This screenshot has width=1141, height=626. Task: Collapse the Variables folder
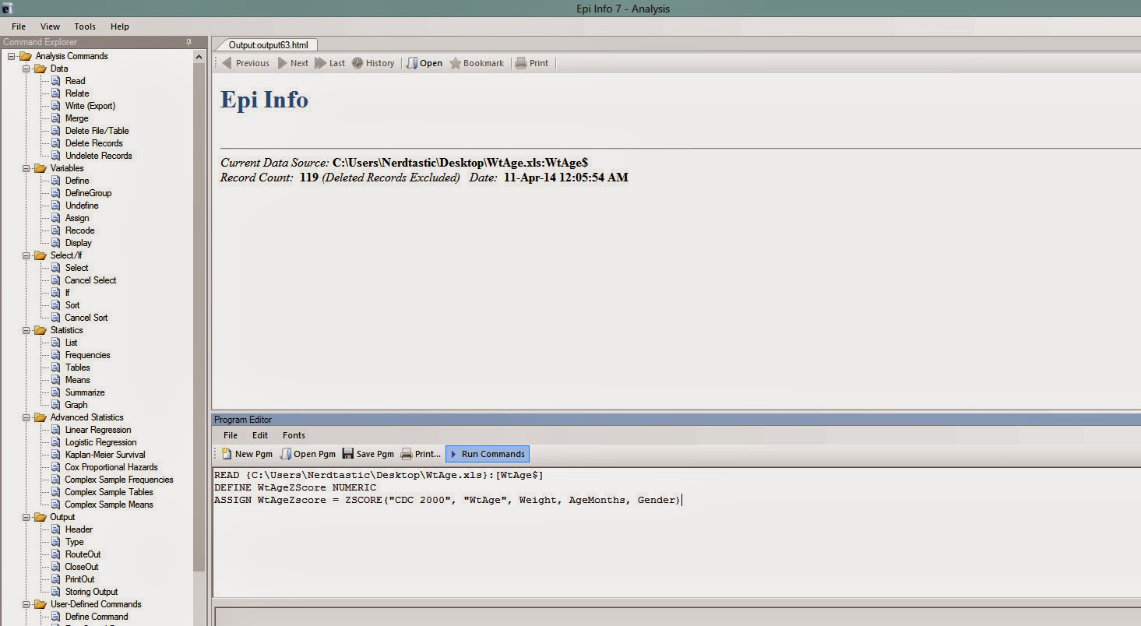click(x=26, y=168)
